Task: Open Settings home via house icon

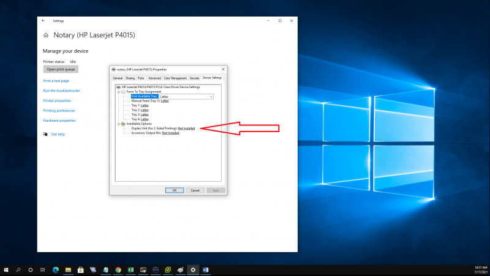Action: 45,35
